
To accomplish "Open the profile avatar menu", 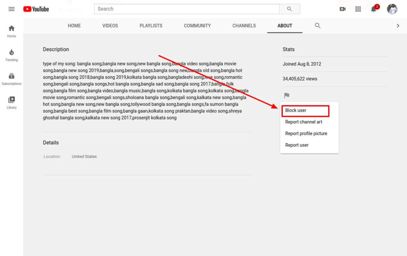I will pos(392,9).
